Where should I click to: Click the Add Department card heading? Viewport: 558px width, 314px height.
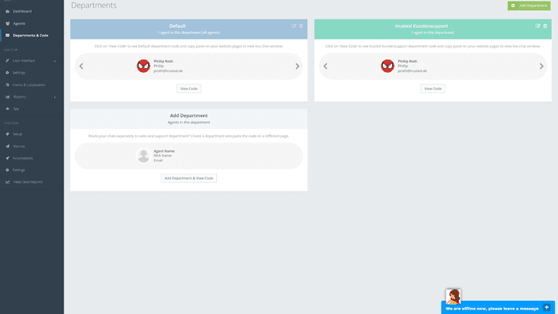click(x=188, y=116)
